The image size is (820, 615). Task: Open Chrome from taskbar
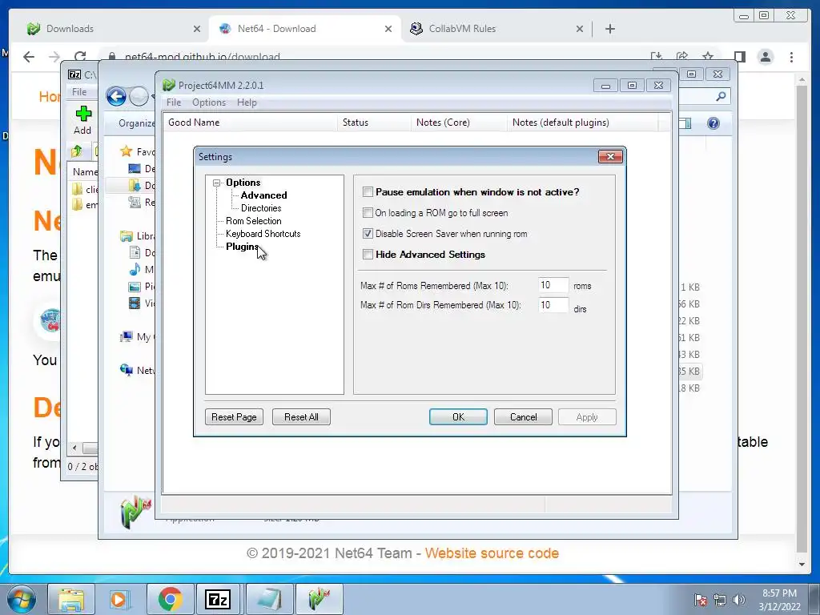click(170, 599)
